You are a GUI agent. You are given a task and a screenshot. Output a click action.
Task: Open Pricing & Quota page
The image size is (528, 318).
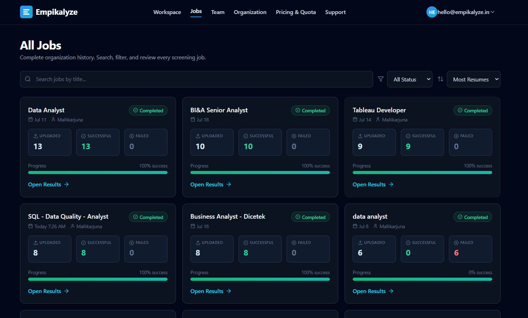click(x=296, y=12)
